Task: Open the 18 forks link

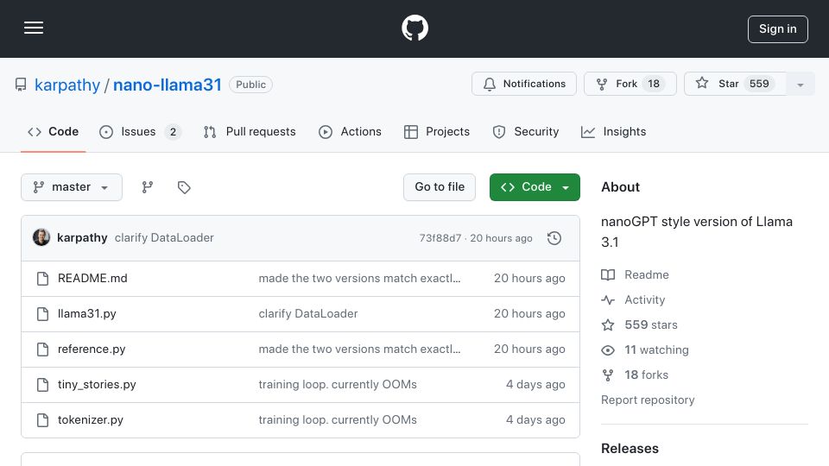Action: 635,375
